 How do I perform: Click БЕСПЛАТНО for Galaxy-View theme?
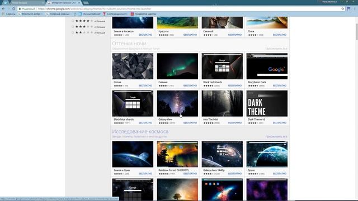[x=190, y=123]
